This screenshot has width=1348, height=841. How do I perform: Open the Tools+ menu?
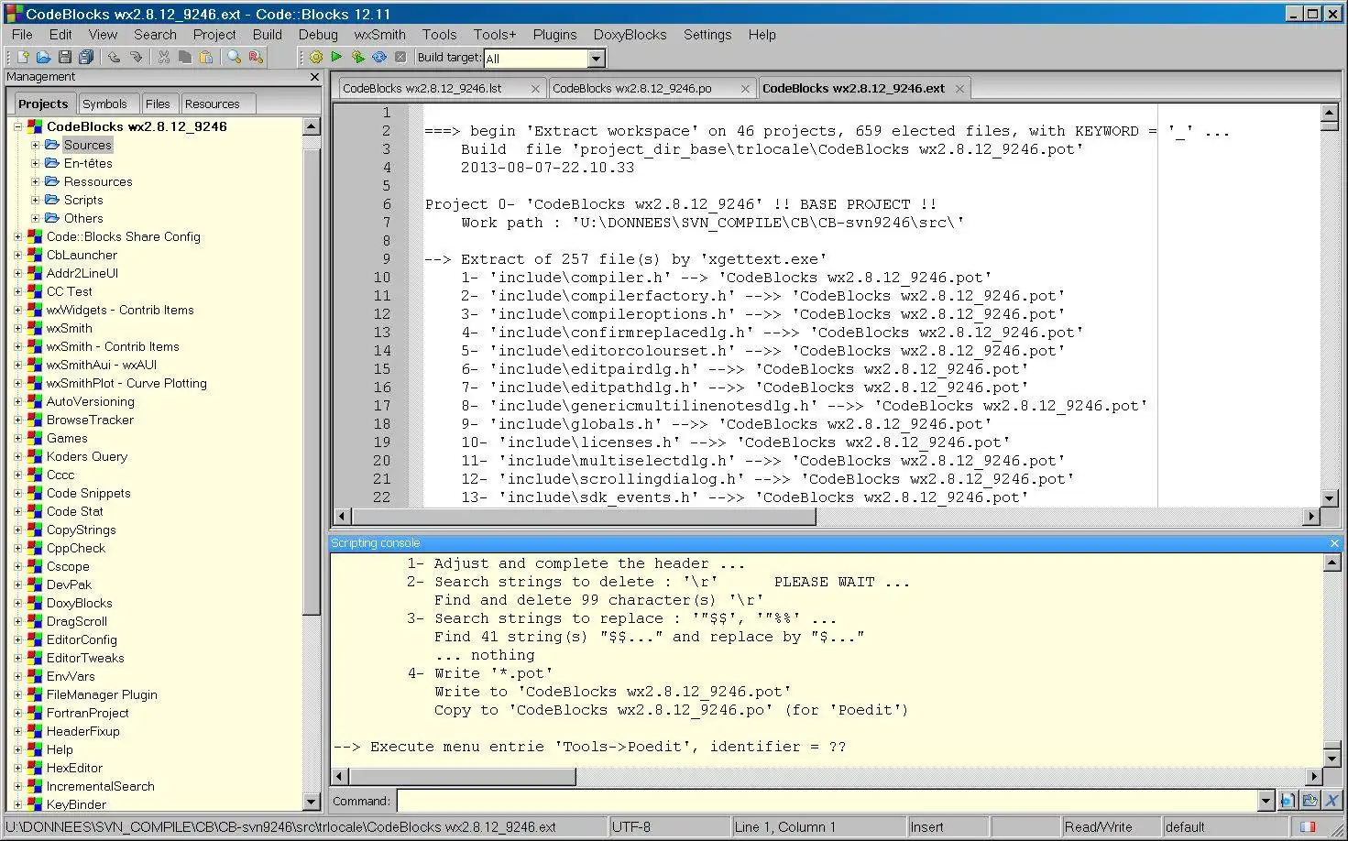coord(495,35)
